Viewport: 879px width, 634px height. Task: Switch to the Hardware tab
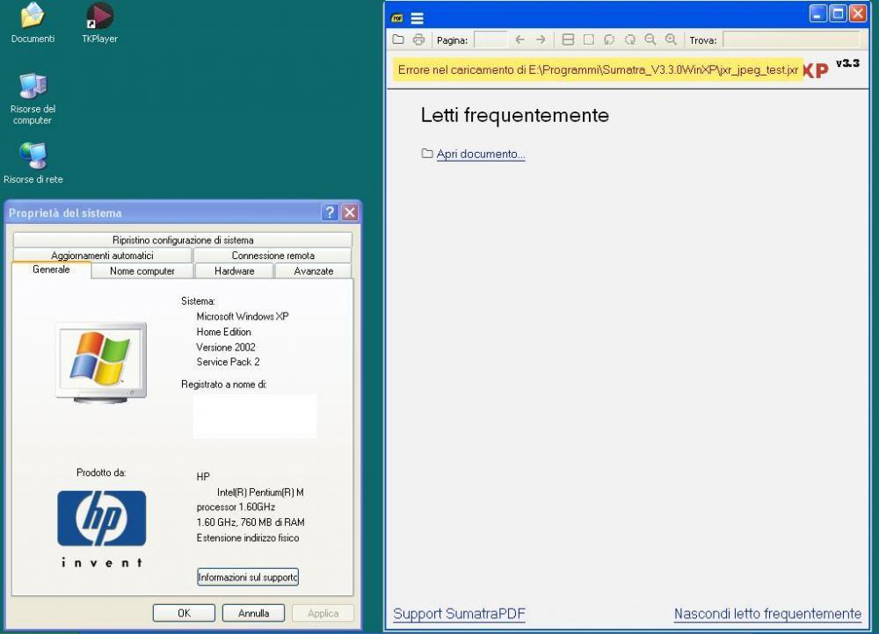(x=234, y=271)
